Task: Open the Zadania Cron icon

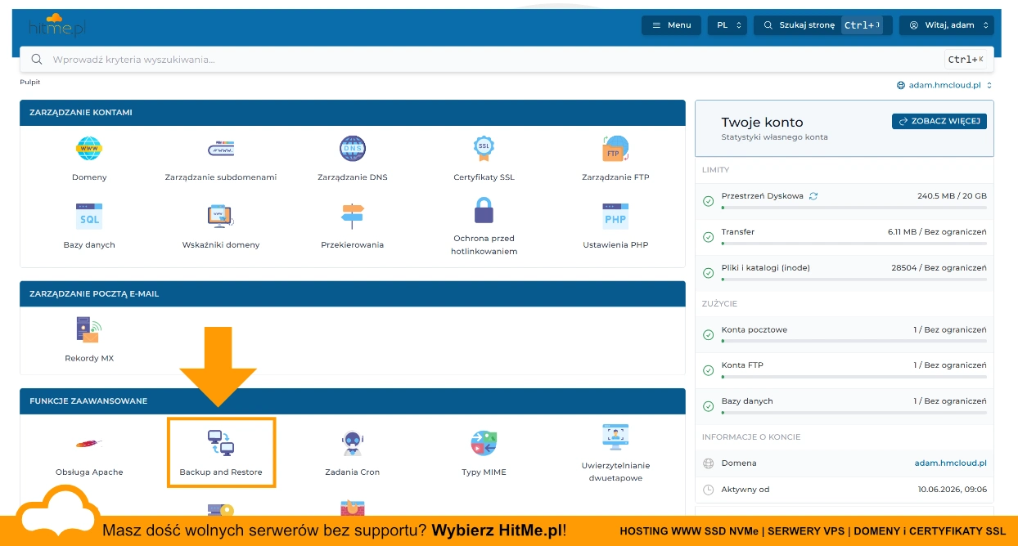Action: pos(353,444)
